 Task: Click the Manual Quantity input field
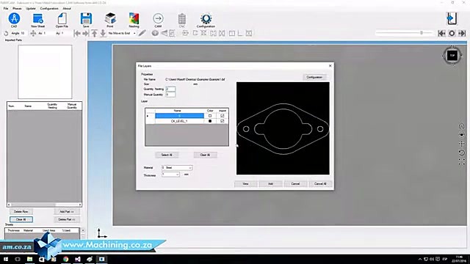170,95
